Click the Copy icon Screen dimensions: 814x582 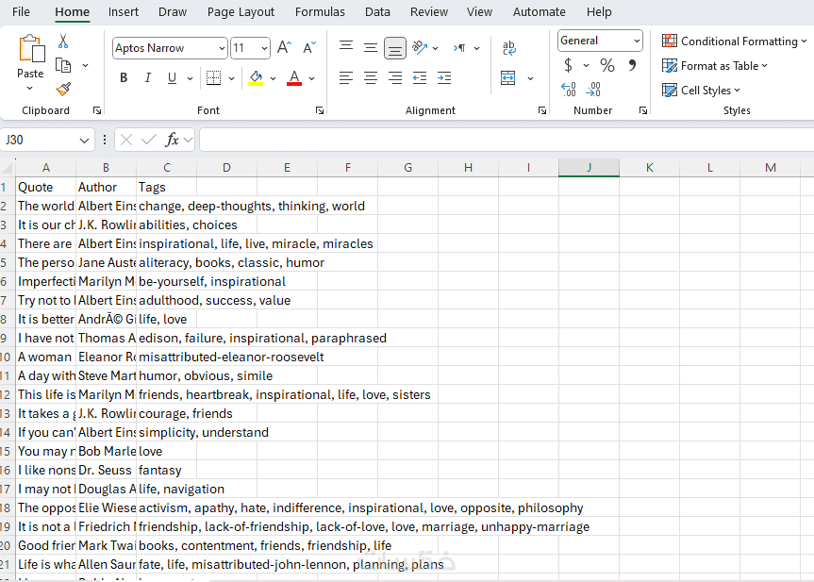coord(63,65)
